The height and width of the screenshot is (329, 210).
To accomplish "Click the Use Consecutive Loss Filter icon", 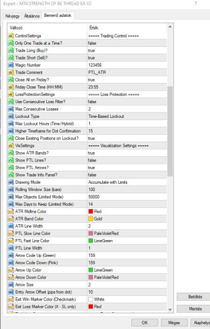I will click(x=11, y=102).
